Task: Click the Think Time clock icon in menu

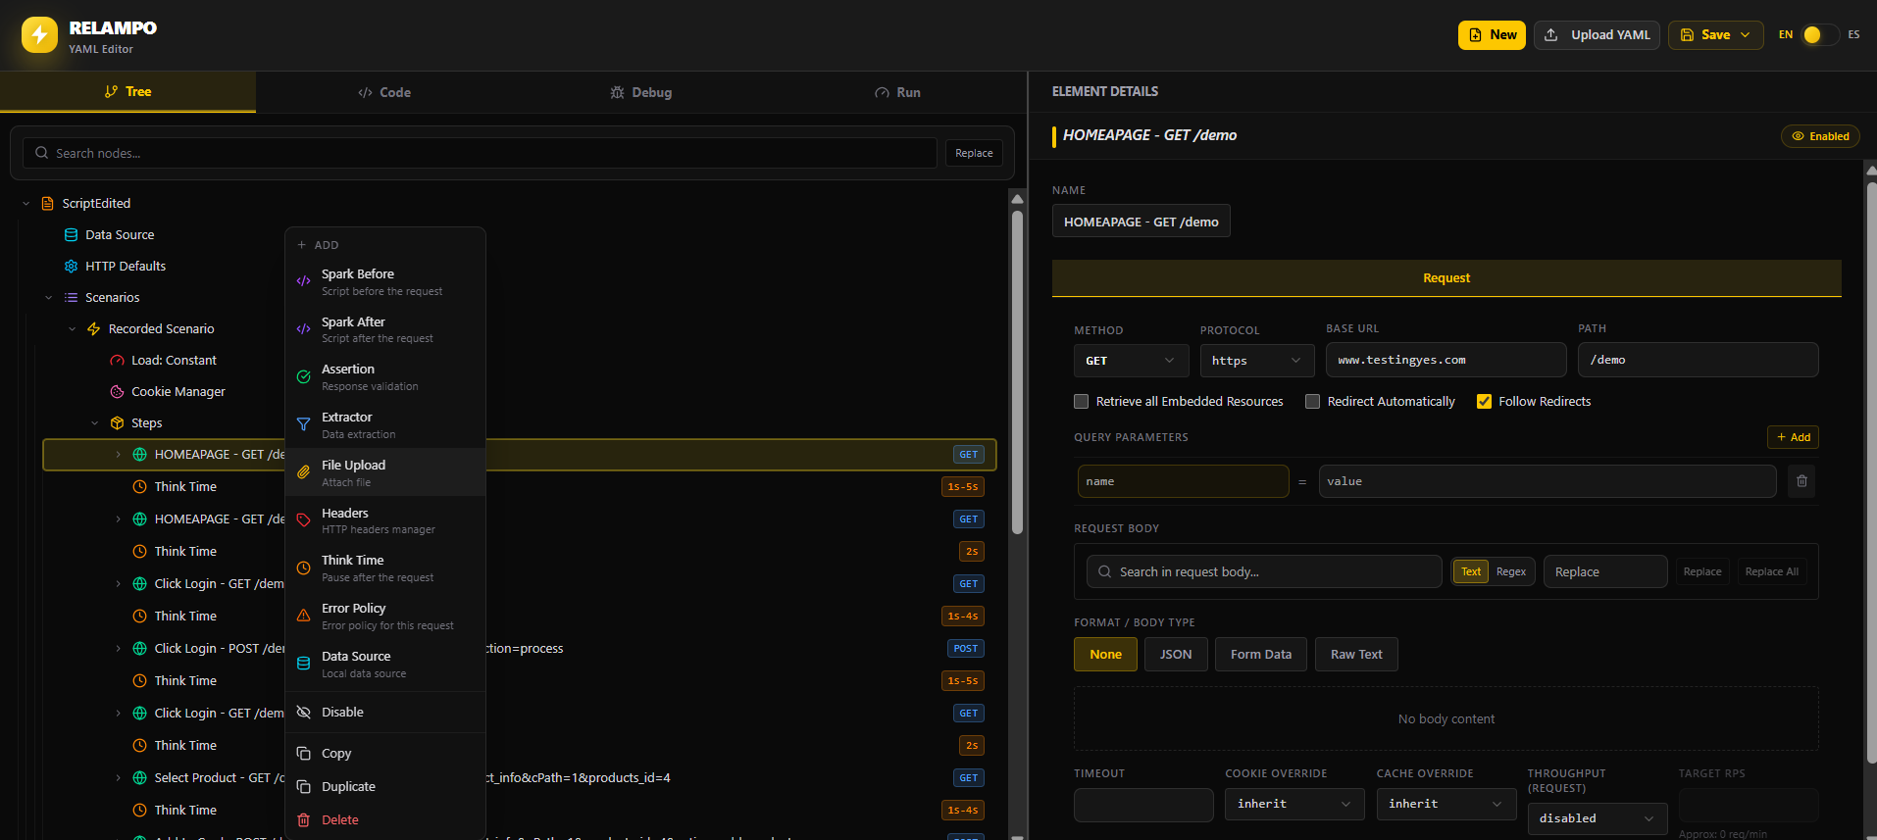Action: 304,568
